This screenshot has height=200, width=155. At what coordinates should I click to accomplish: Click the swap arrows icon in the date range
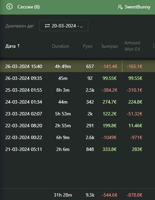[x=47, y=26]
